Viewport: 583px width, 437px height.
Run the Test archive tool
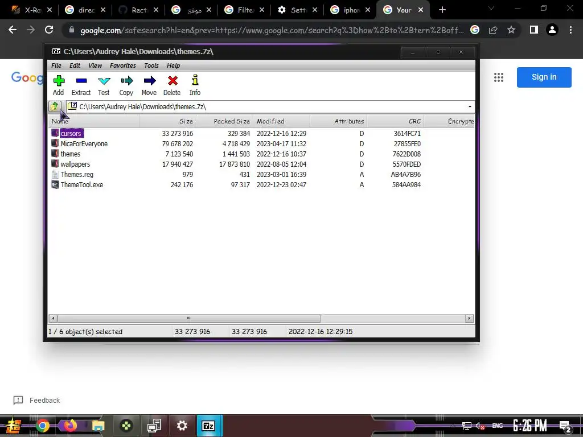click(104, 85)
